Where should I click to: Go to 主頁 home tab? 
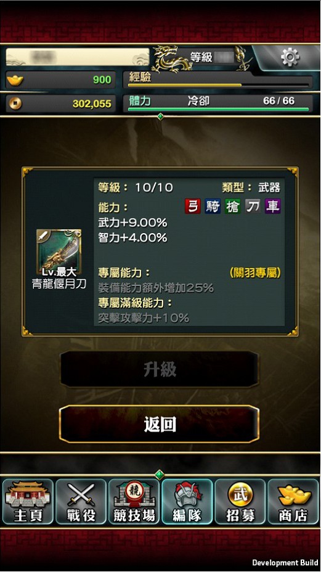point(28,502)
